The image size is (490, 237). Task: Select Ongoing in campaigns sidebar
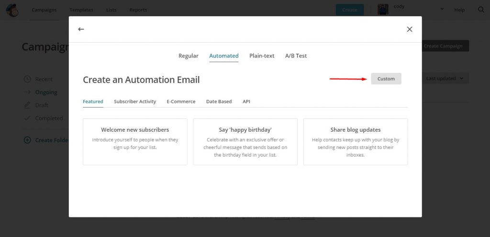[46, 92]
